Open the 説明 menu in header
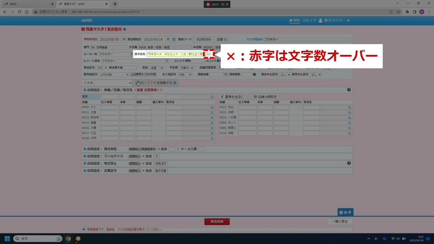The image size is (434, 244). pos(294,21)
